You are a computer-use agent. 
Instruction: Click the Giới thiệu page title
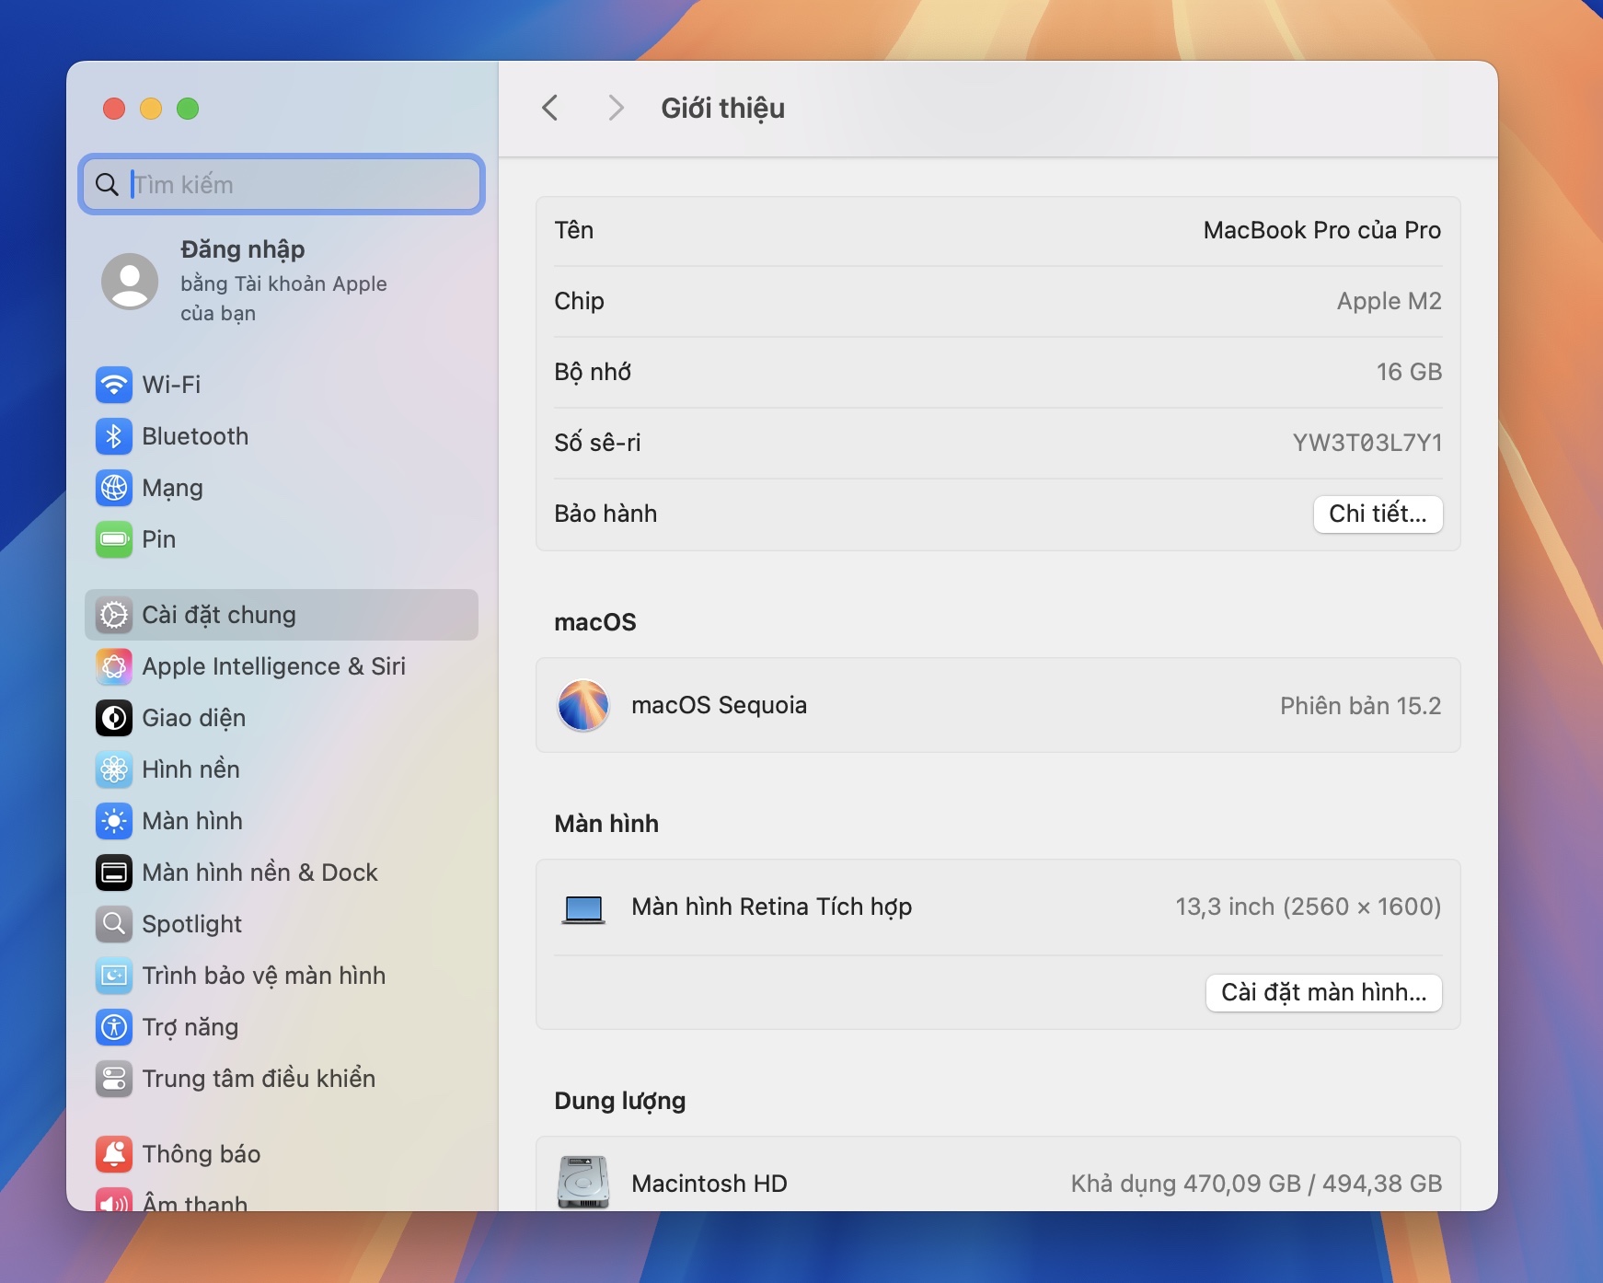722,109
